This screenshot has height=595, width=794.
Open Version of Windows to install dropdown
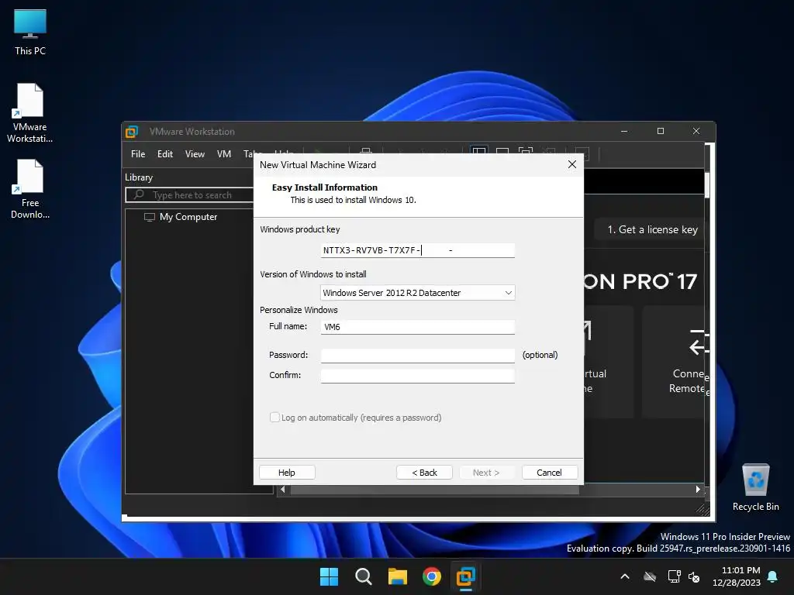pos(418,292)
